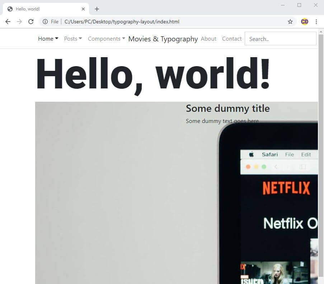The width and height of the screenshot is (324, 284).
Task: Click the Movies & Typography brand link
Action: tap(163, 39)
